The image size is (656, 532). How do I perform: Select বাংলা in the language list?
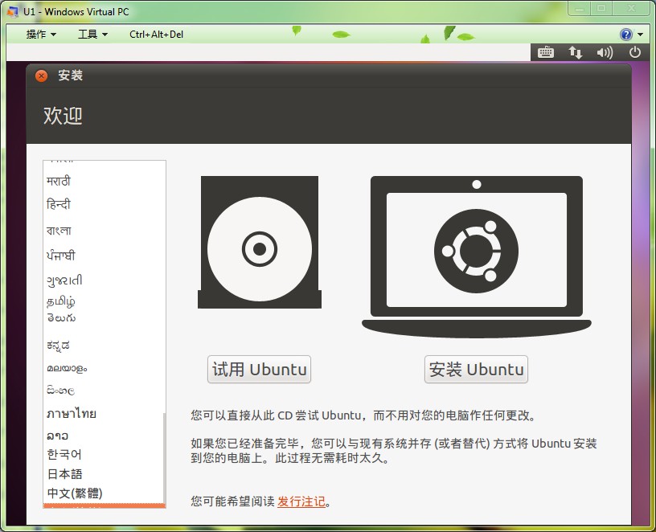103,231
